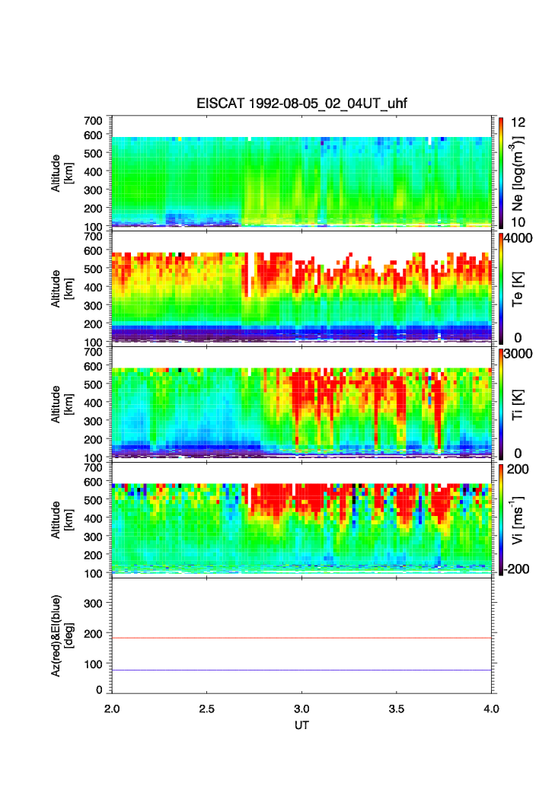
Task: Click the Vi [ms-1] color bar label
Action: click(518, 520)
